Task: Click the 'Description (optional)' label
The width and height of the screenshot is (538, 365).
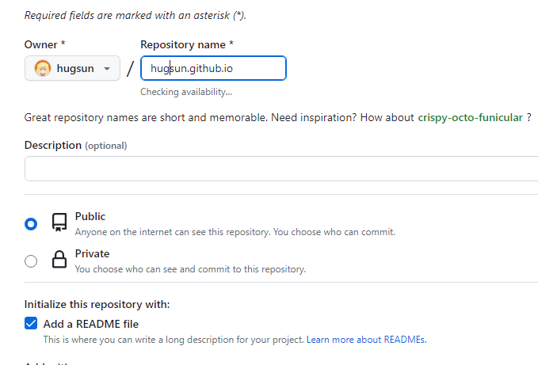Action: (x=75, y=145)
